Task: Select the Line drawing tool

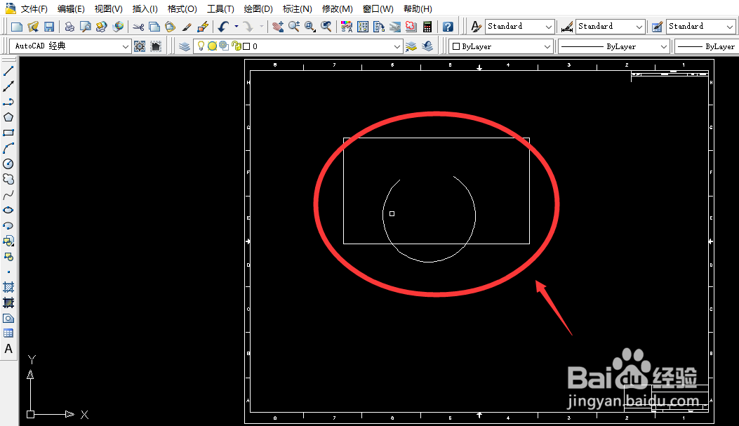Action: 8,71
